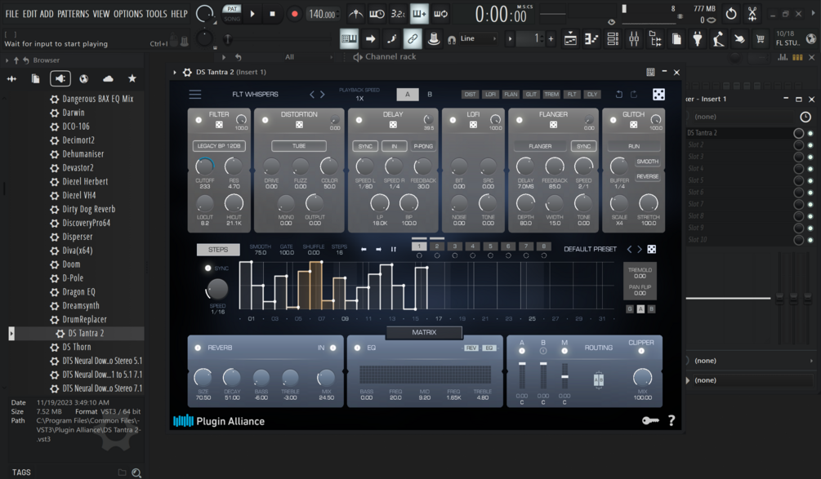Toggle the FILTER module power button
The height and width of the screenshot is (479, 821).
[199, 120]
